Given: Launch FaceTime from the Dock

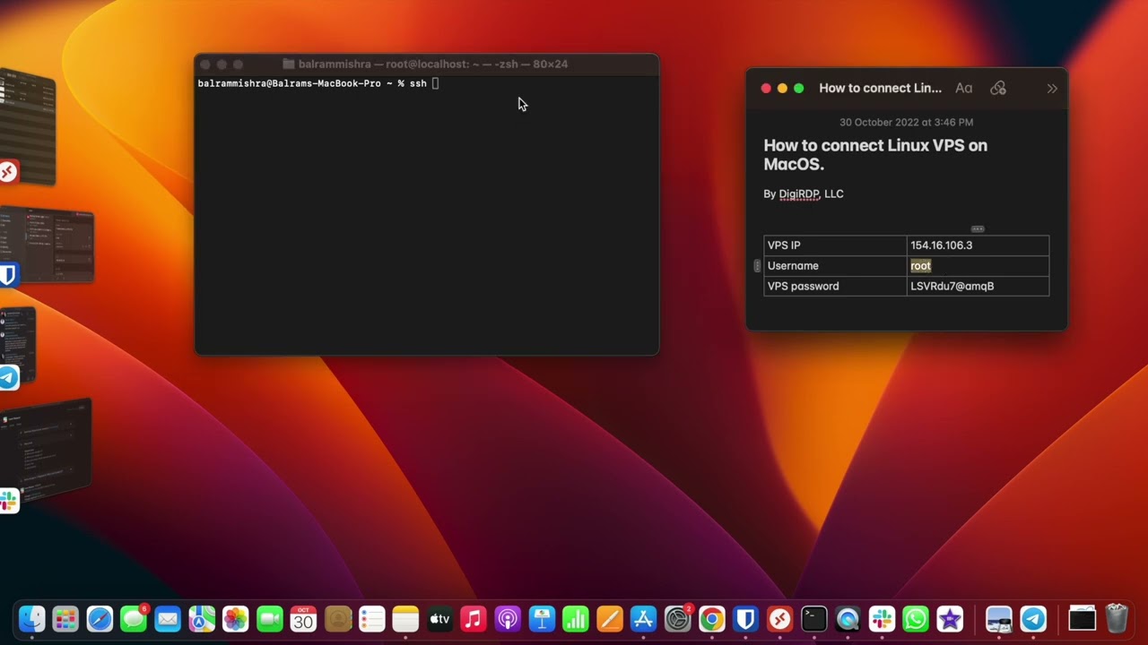Looking at the screenshot, I should 270,619.
